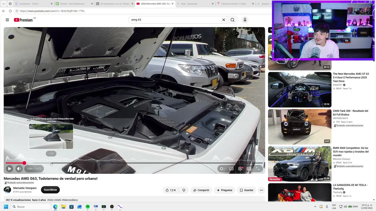Click the Preguntar button
The height and width of the screenshot is (211, 376).
pos(224,190)
